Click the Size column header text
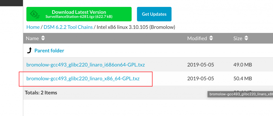 [238, 38]
